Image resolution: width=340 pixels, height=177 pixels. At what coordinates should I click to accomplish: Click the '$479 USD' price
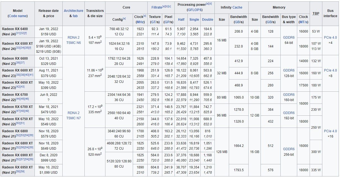click(49, 112)
